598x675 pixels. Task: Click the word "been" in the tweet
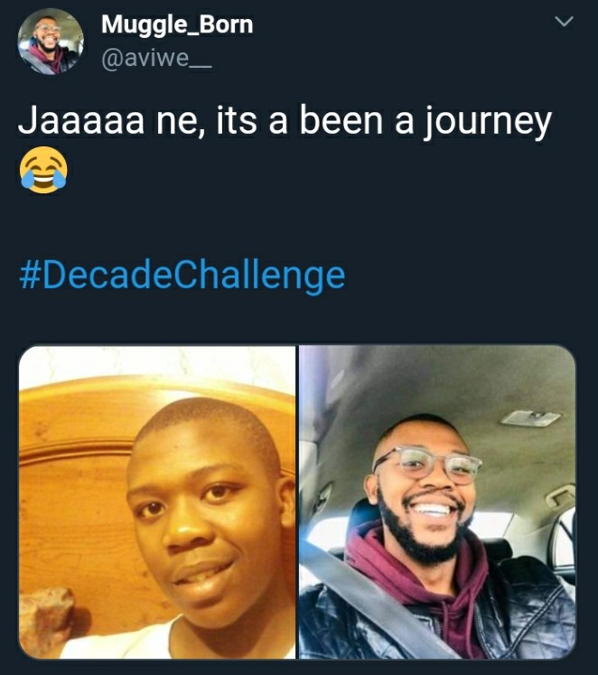(x=341, y=121)
